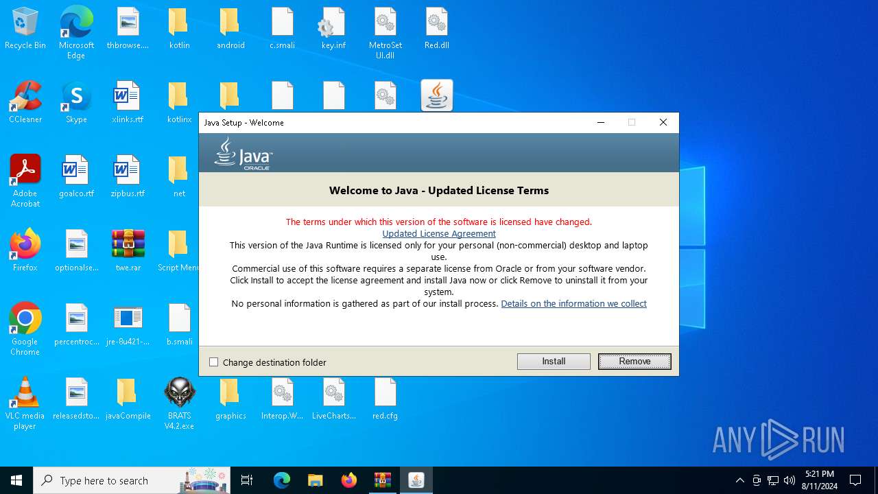Select the Adobe Acrobat desktop shortcut
The width and height of the screenshot is (878, 494).
(25, 181)
